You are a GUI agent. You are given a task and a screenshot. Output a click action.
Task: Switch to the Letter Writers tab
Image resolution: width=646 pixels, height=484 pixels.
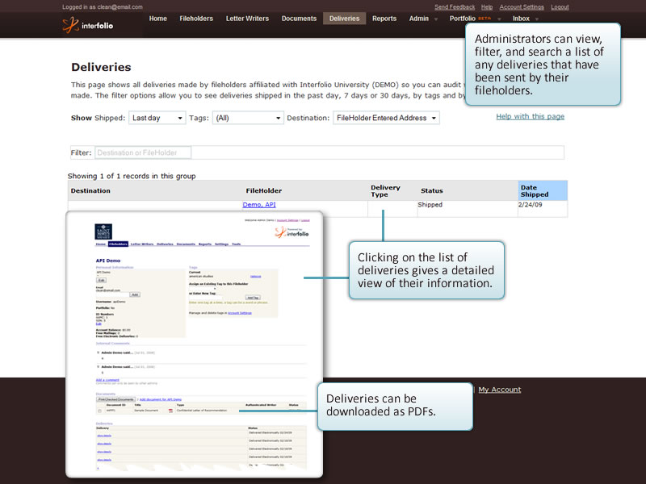(247, 19)
